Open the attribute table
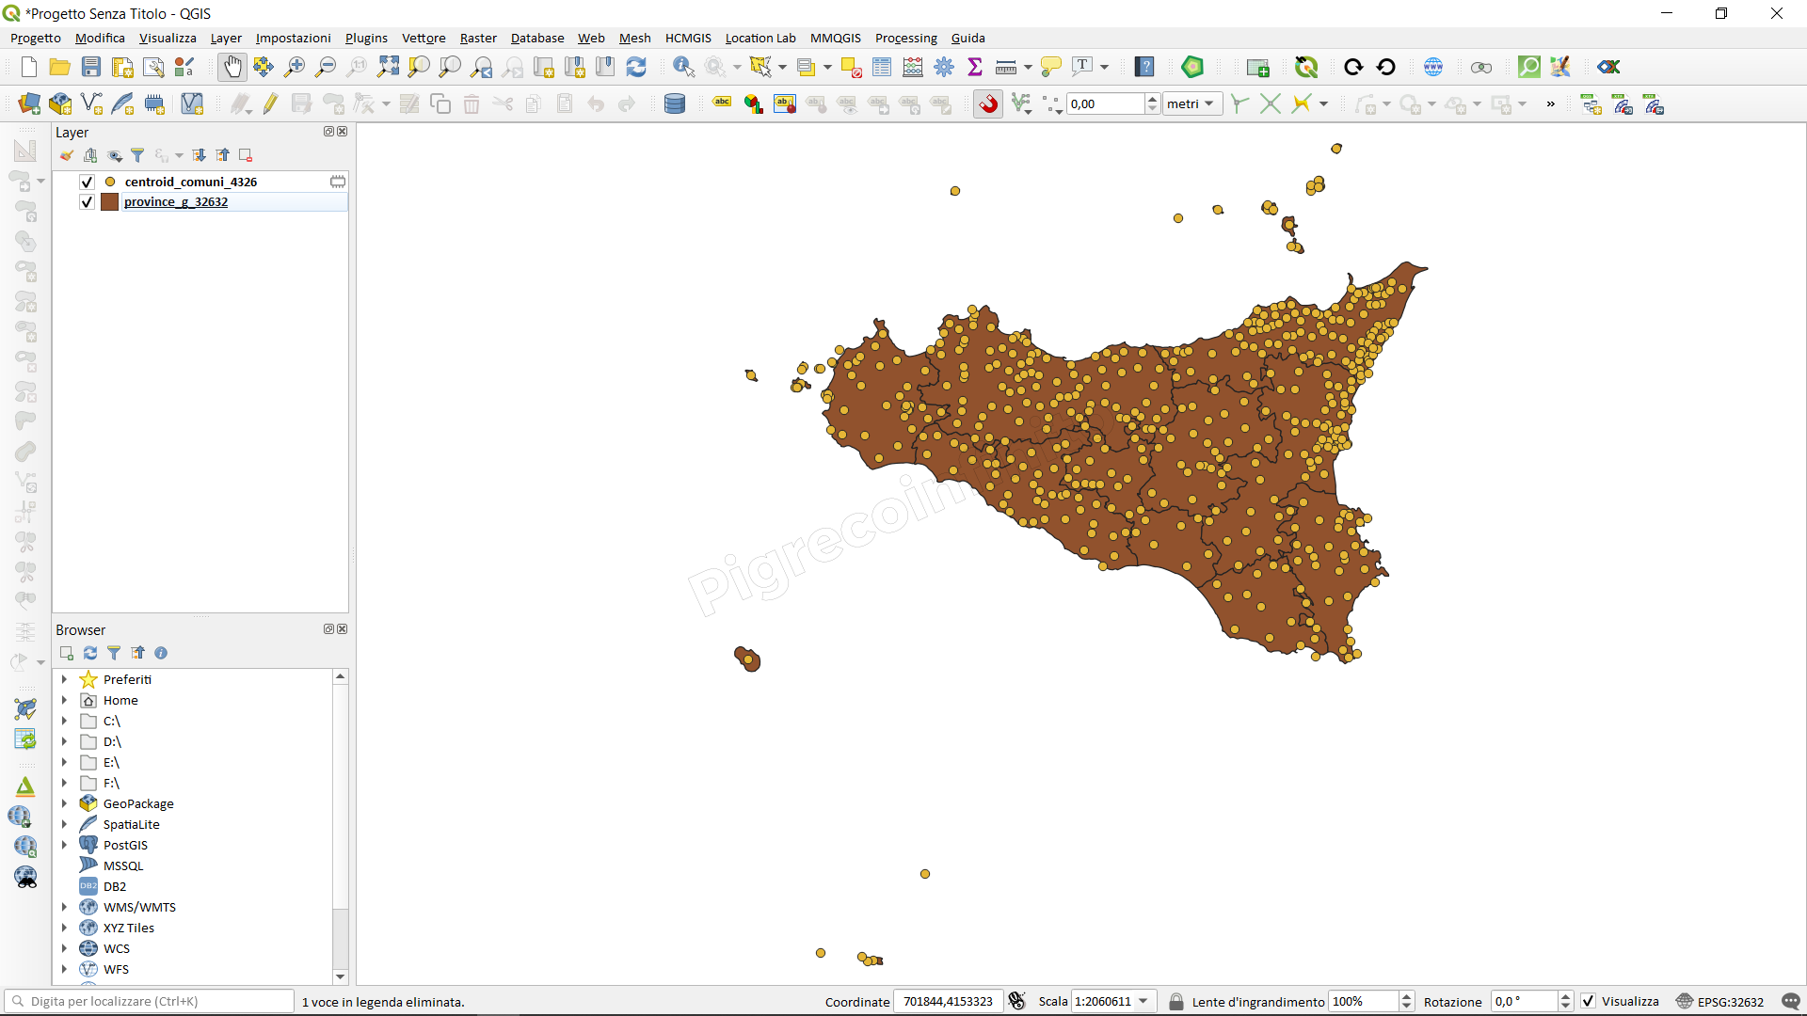 882,67
